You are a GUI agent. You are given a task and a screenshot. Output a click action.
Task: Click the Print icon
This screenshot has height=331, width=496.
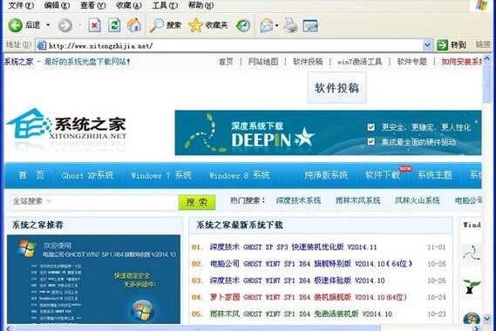pos(290,25)
